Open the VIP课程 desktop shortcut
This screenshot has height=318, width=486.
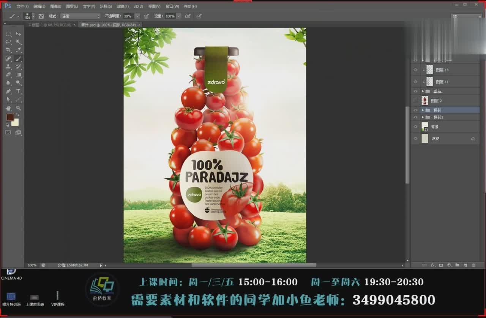[x=58, y=299]
